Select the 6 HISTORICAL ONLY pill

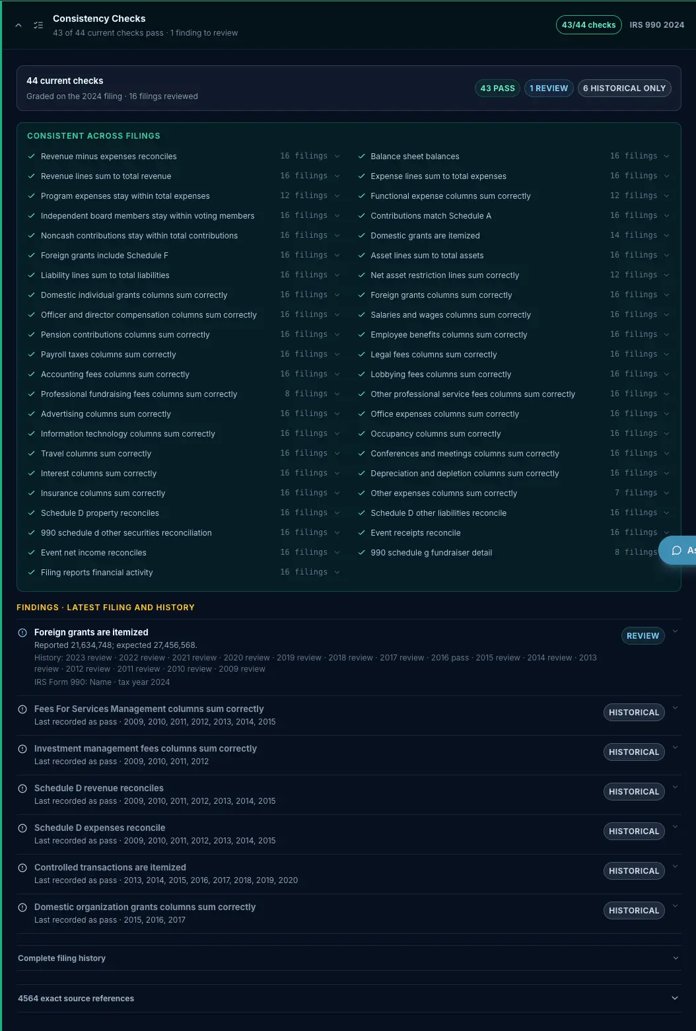point(624,89)
